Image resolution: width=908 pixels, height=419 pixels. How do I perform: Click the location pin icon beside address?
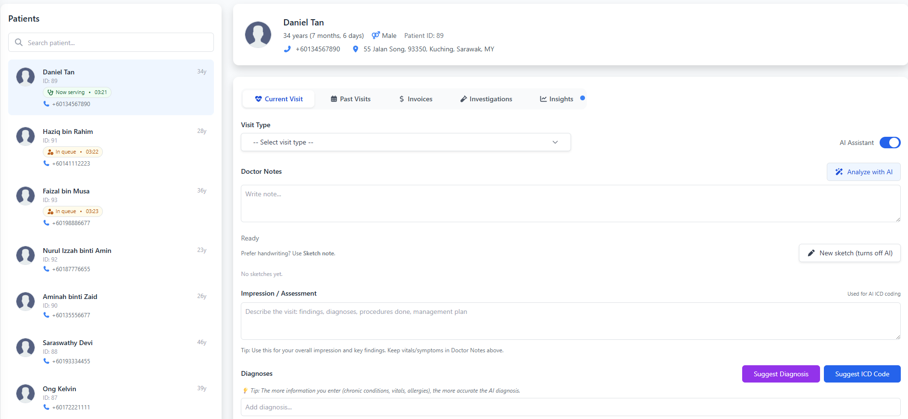pyautogui.click(x=355, y=49)
